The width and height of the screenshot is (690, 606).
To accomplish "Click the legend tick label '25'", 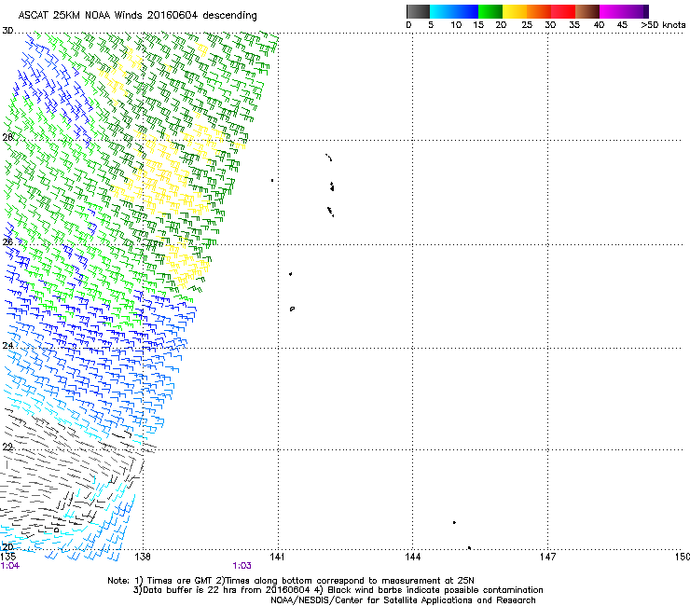I will pos(527,25).
